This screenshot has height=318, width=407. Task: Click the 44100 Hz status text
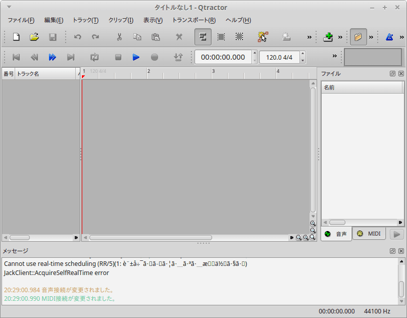377,311
